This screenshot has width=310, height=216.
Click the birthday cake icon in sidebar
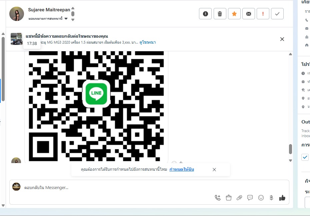(x=307, y=37)
